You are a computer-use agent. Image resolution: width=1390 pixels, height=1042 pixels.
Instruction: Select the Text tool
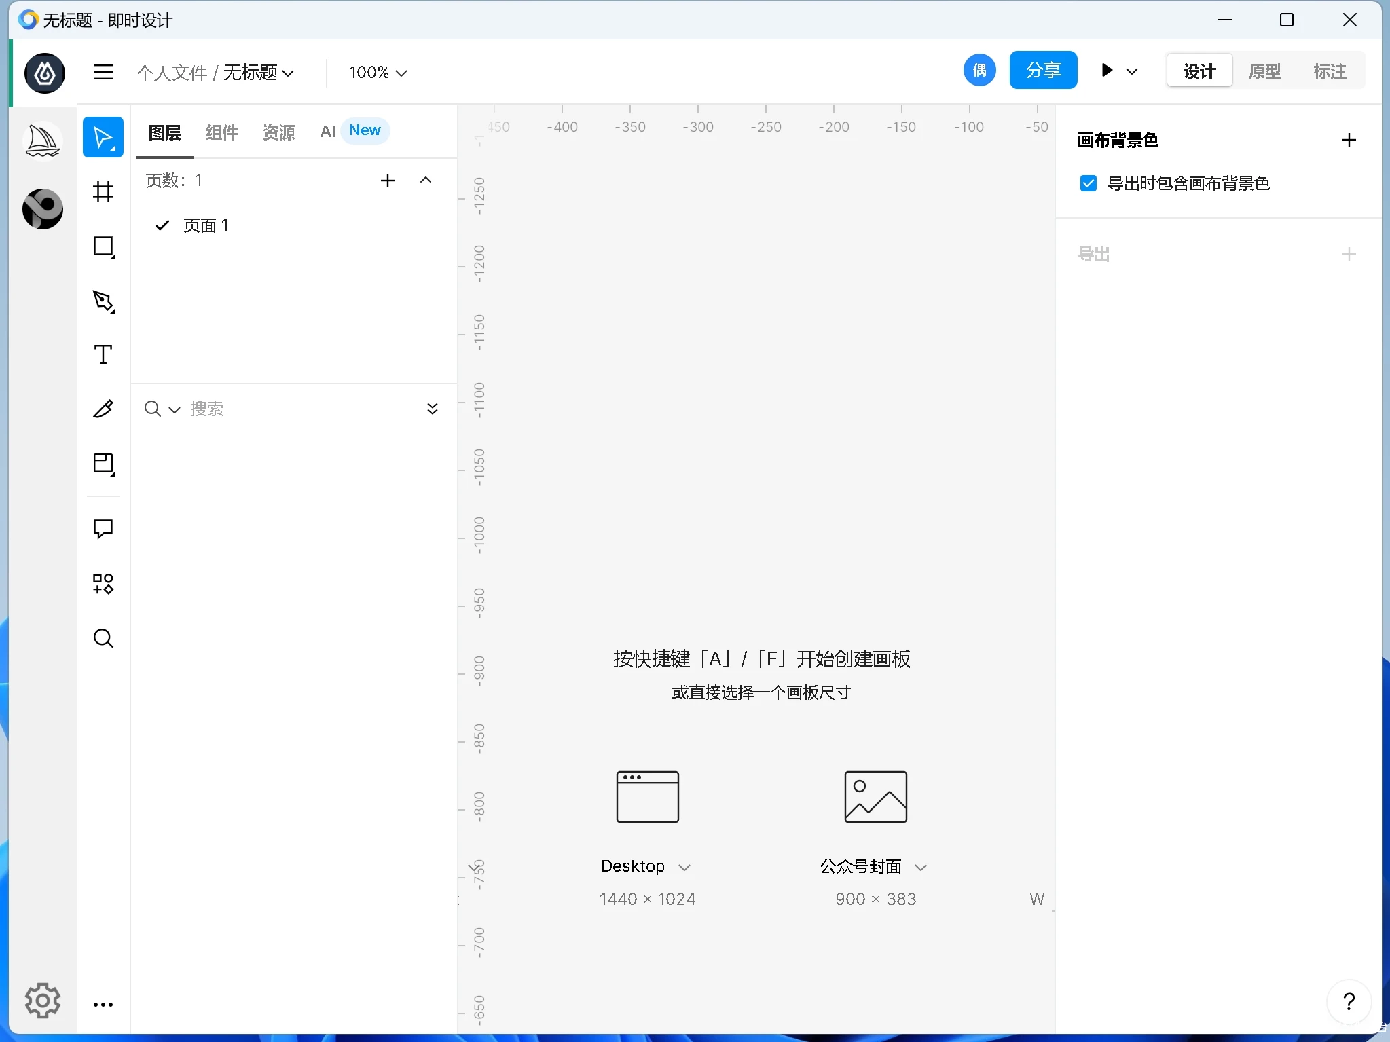pyautogui.click(x=103, y=354)
